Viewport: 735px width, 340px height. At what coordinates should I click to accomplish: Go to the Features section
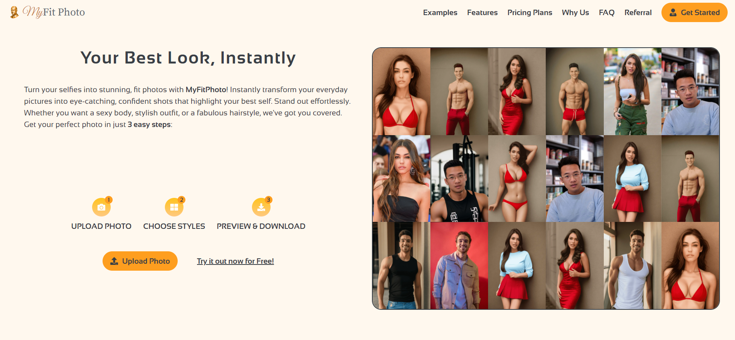pyautogui.click(x=482, y=12)
